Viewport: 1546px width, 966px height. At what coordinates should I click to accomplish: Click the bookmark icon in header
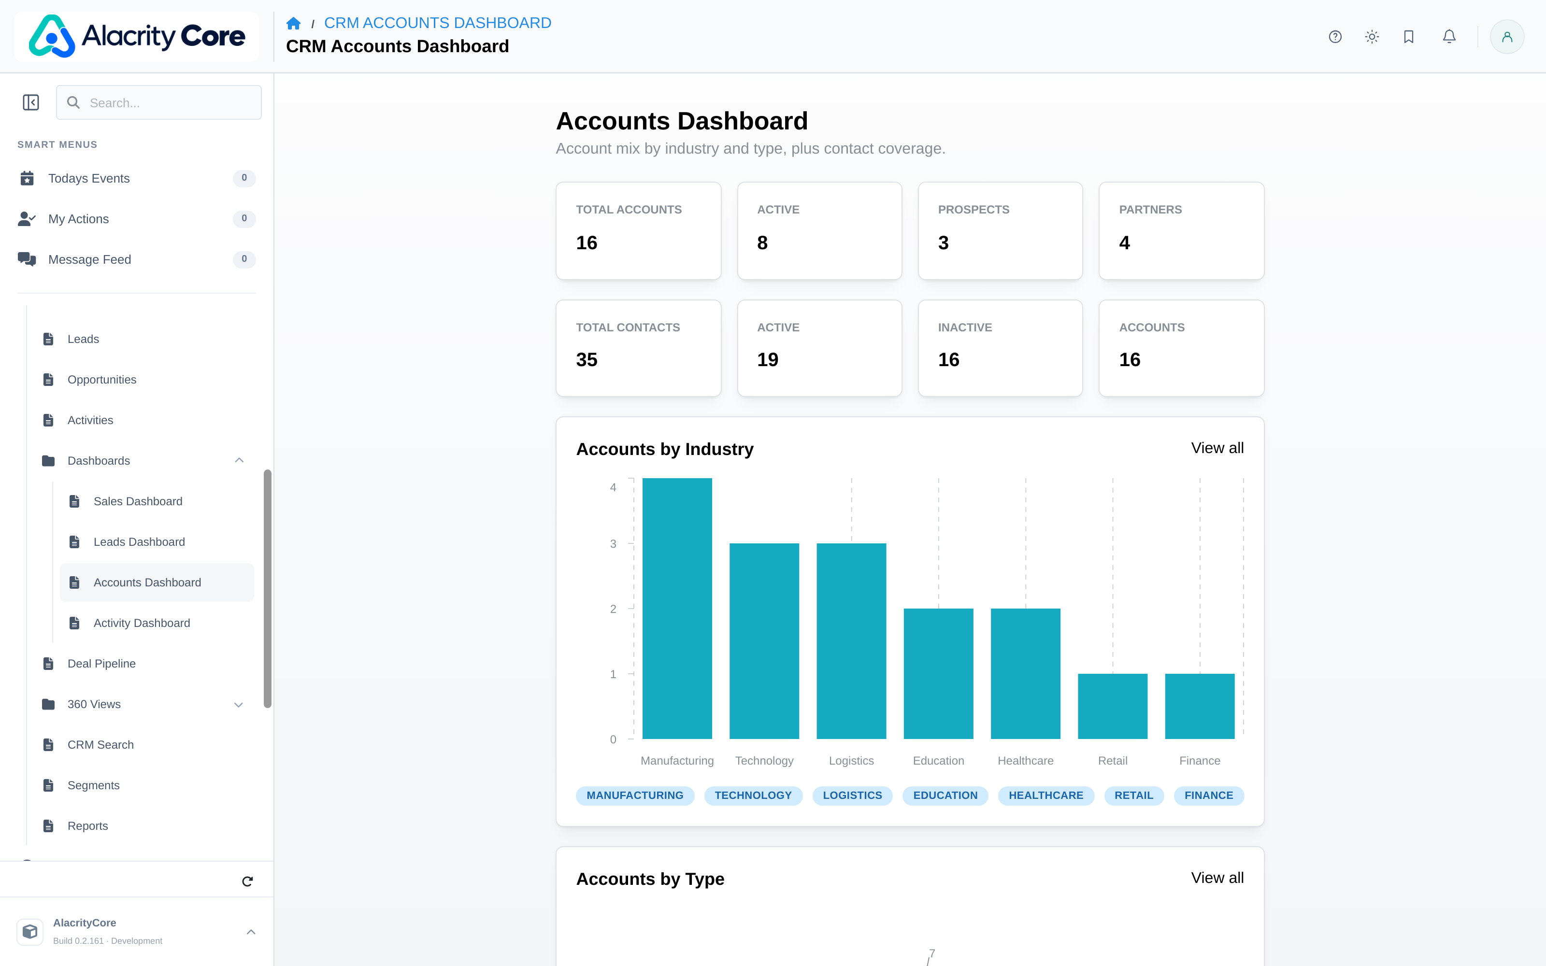[1409, 37]
